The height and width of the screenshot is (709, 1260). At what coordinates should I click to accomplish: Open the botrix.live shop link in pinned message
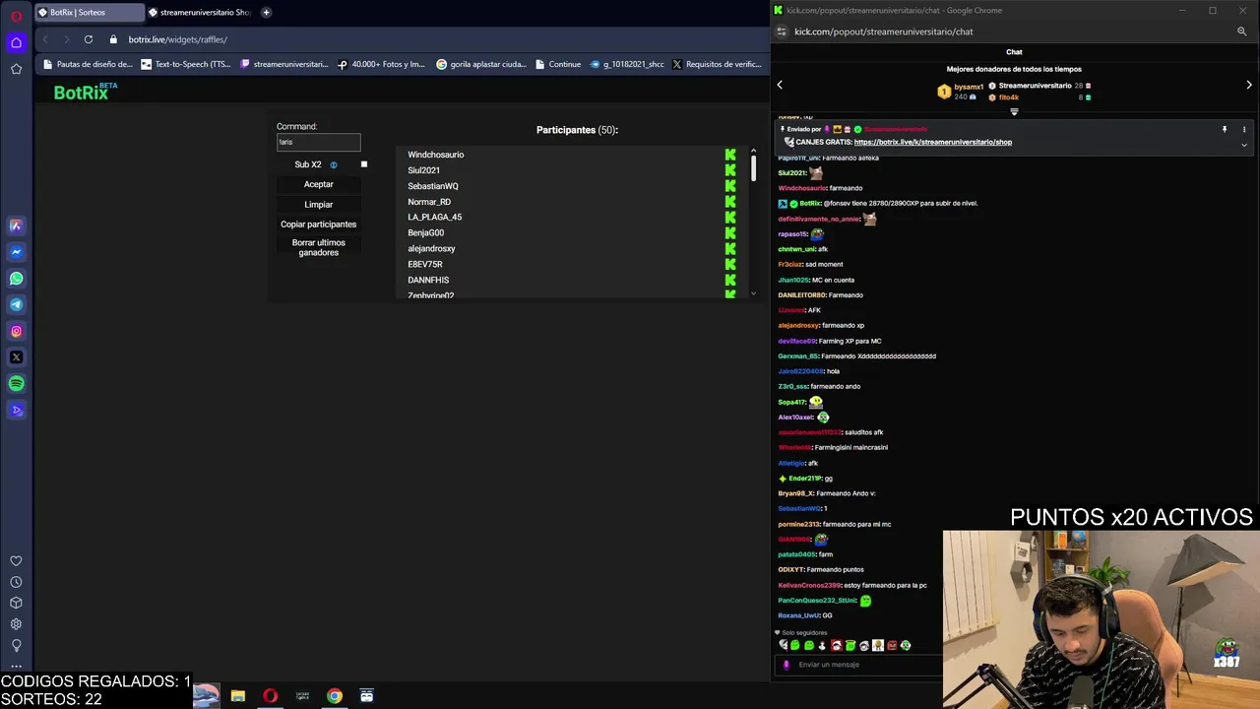pos(933,142)
